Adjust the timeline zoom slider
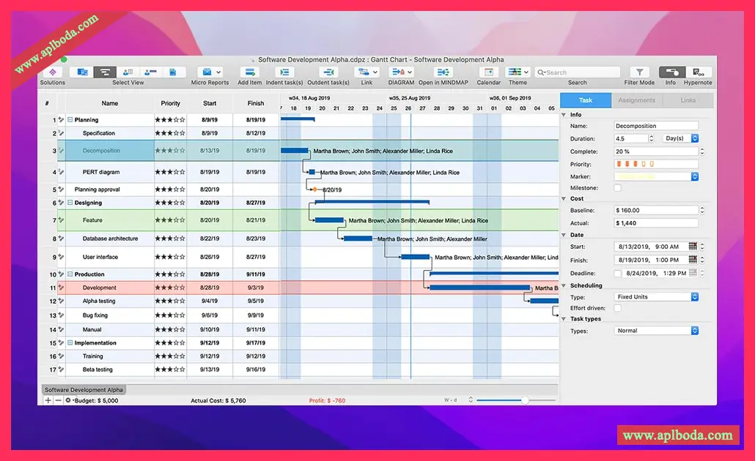755x461 pixels. point(525,400)
